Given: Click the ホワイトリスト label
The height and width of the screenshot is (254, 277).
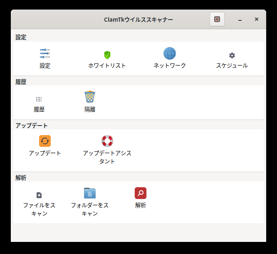Looking at the screenshot, I should coord(107,65).
